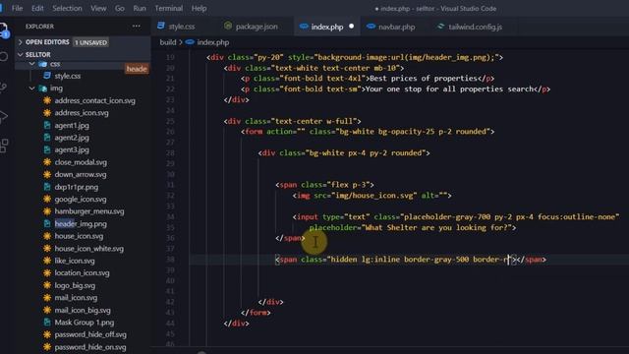Open the View menu

tap(98, 8)
